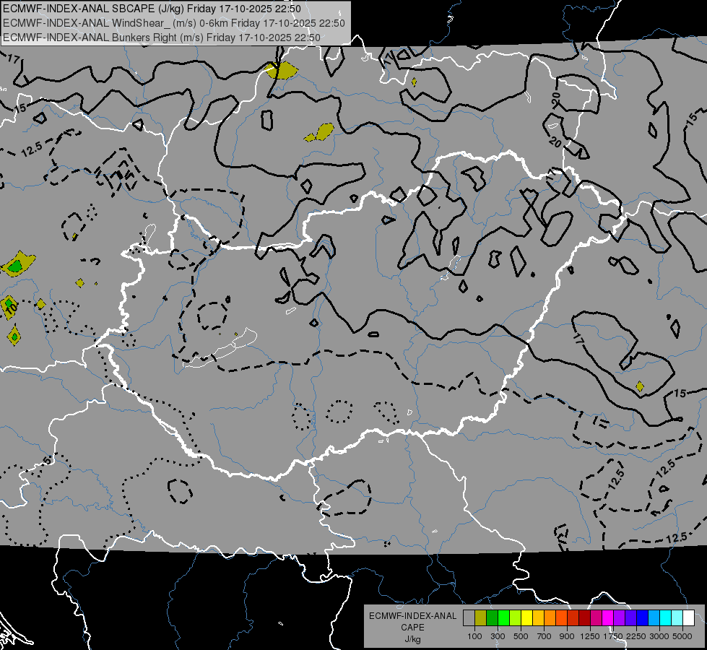
Task: Select the dark green legend swatch
Action: pos(492,618)
